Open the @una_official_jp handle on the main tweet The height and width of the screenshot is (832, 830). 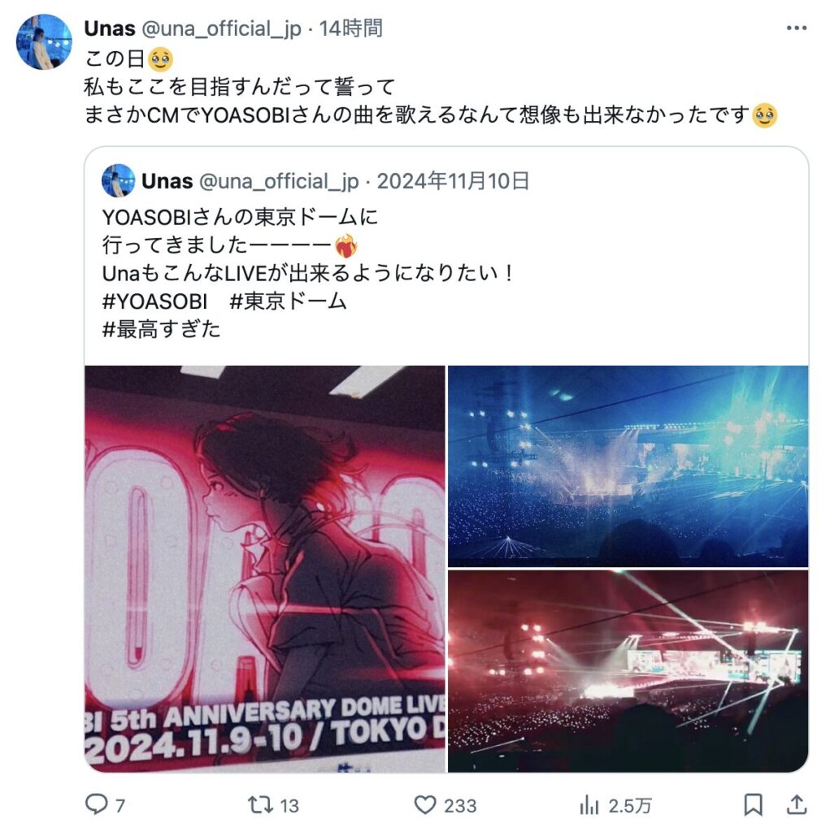(221, 28)
